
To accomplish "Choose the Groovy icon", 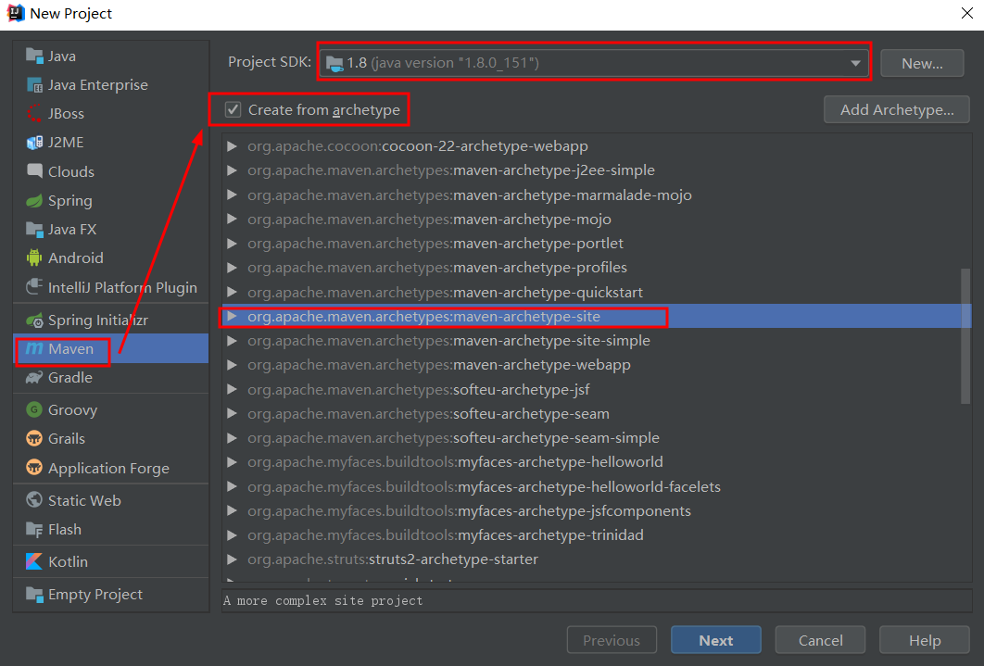I will (x=34, y=409).
